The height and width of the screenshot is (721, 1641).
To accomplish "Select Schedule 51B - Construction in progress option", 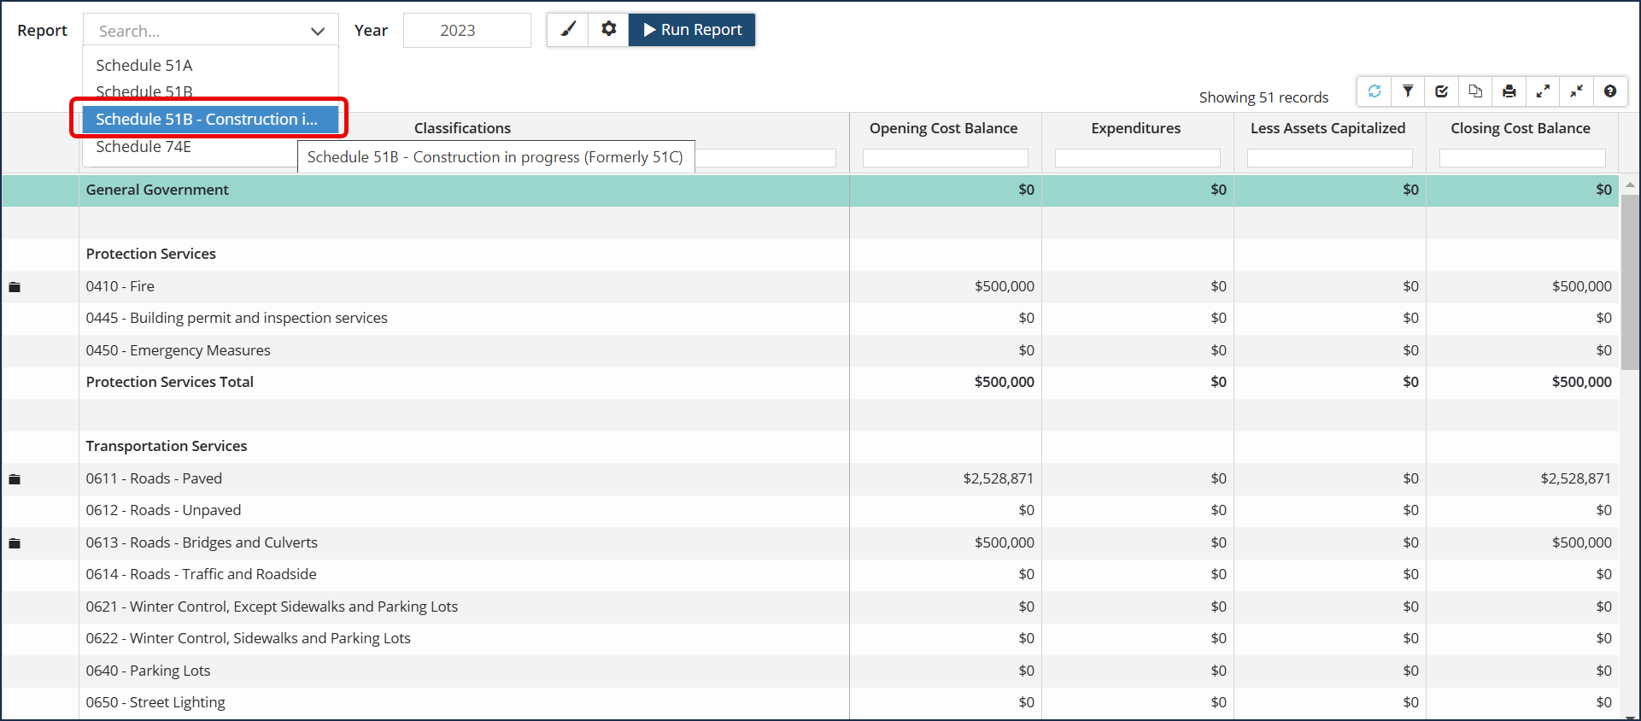I will (207, 120).
